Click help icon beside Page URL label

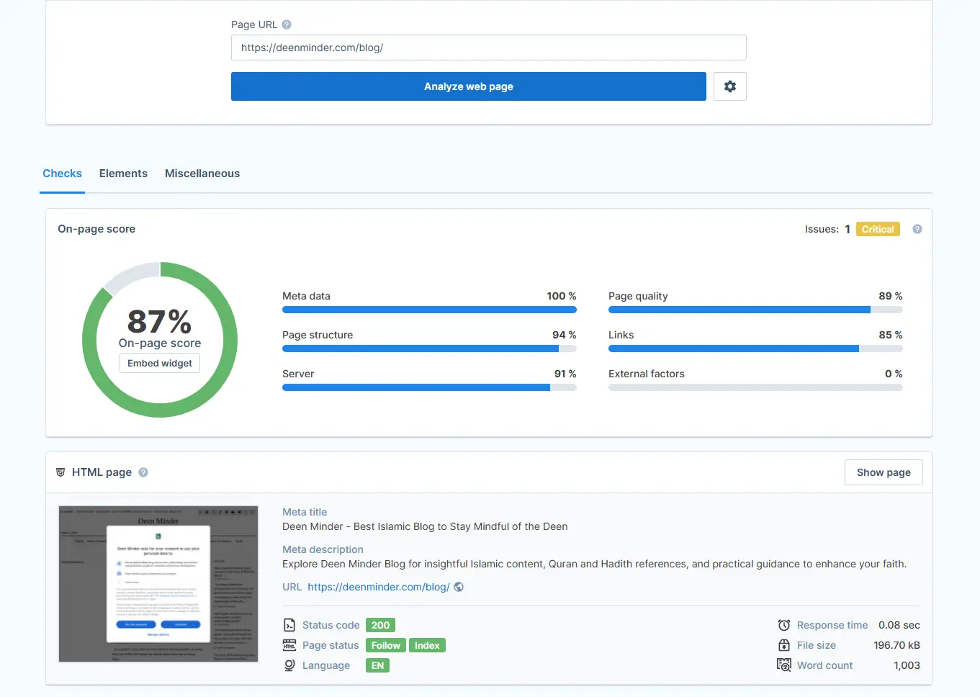(x=287, y=24)
